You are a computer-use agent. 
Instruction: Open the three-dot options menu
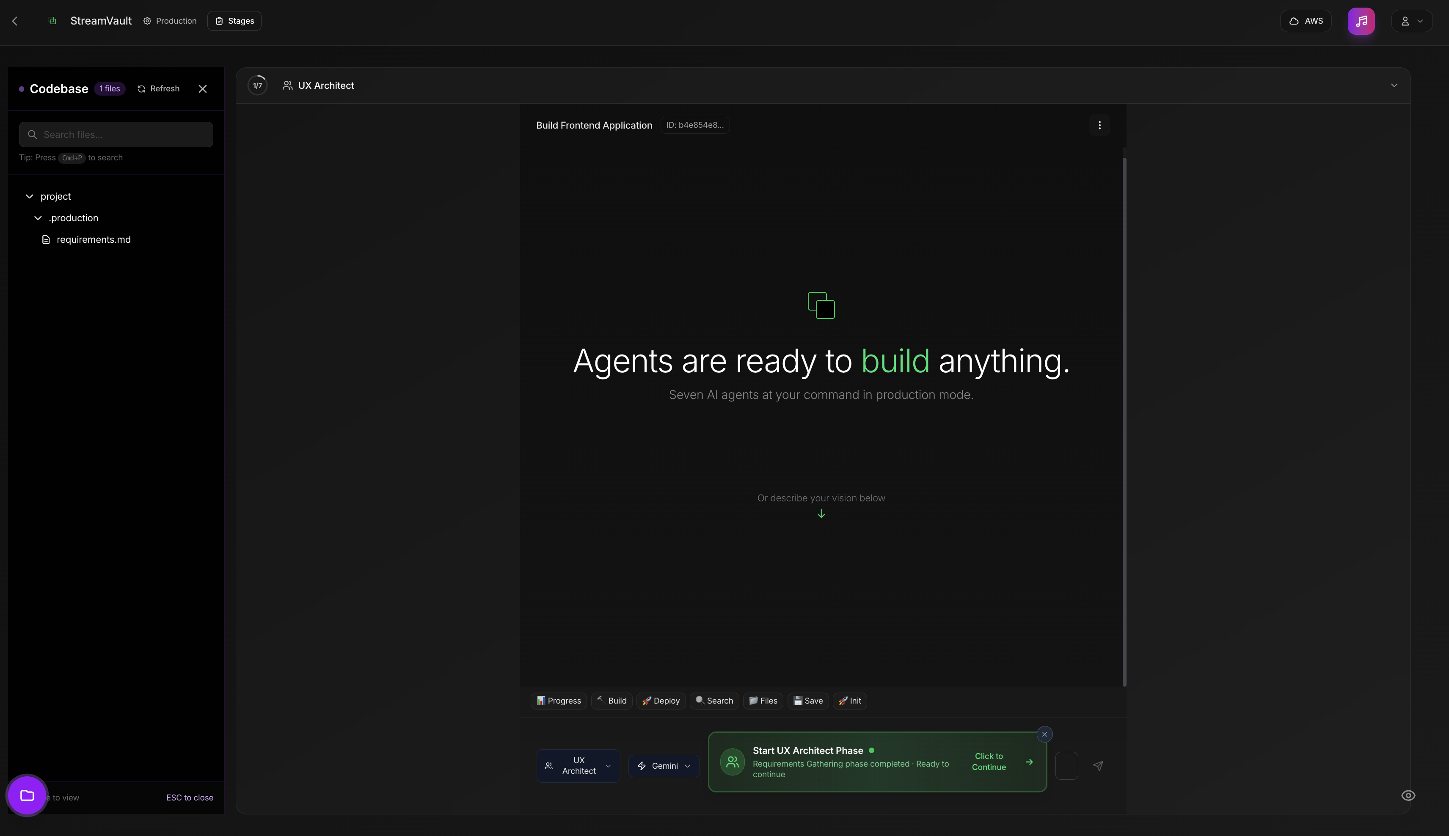coord(1099,125)
